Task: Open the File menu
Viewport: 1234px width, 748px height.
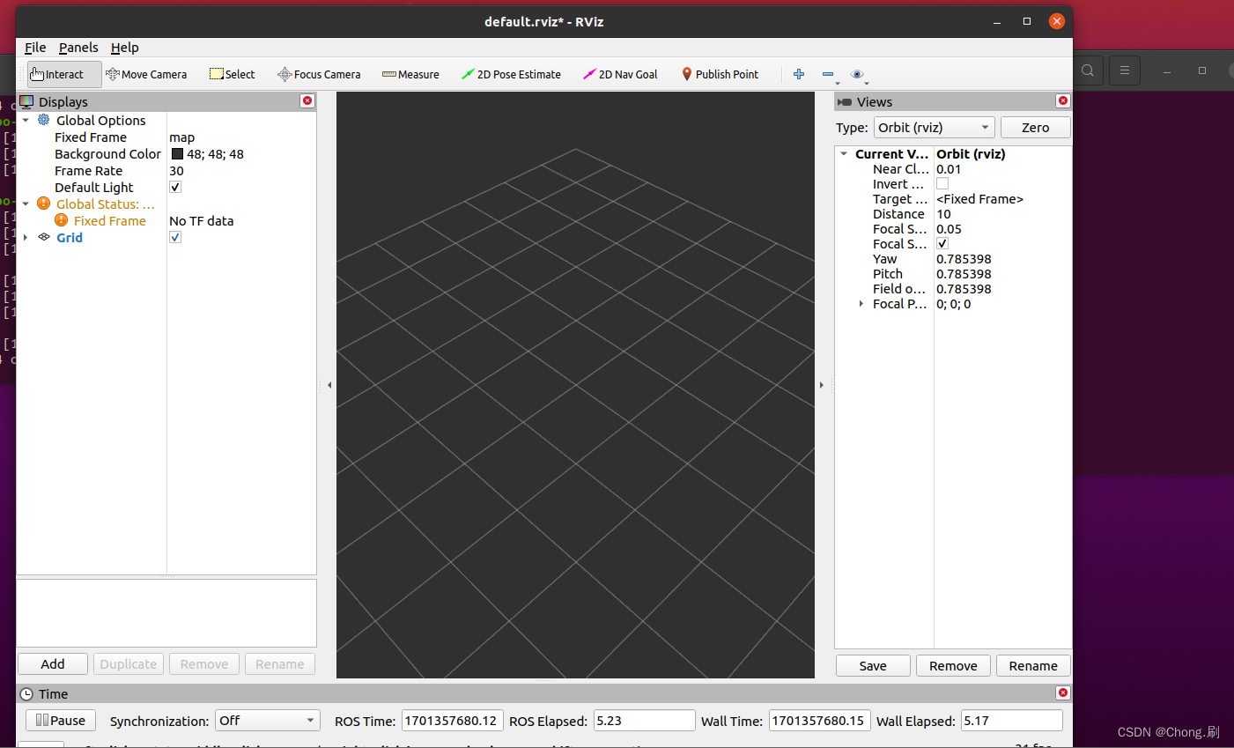Action: tap(34, 48)
